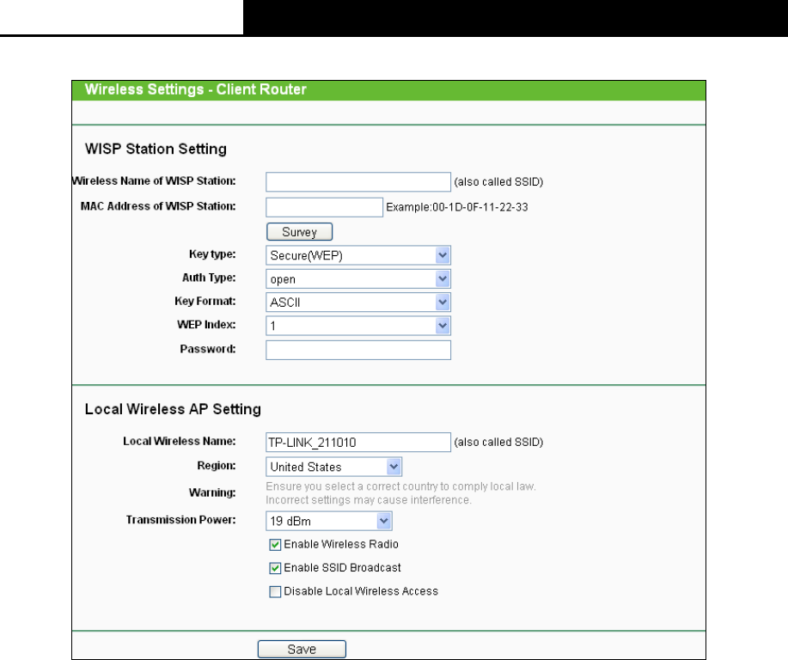Toggle Enable Wireless Radio checkbox

coord(275,544)
